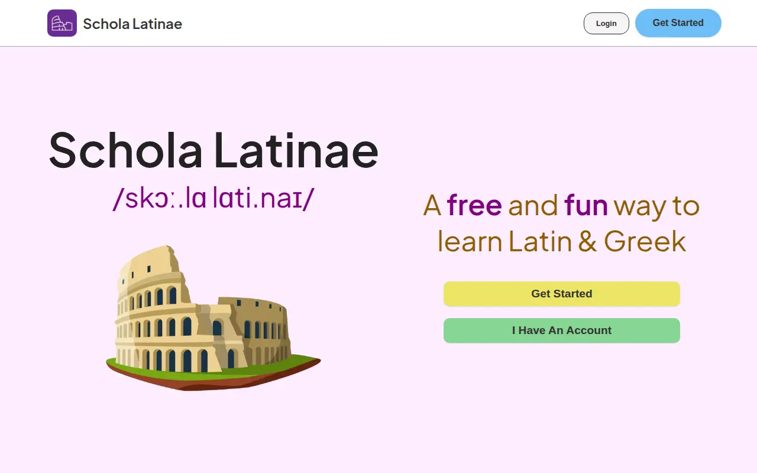Click the bold word "free" in tagline
The width and height of the screenshot is (757, 473).
pos(474,206)
